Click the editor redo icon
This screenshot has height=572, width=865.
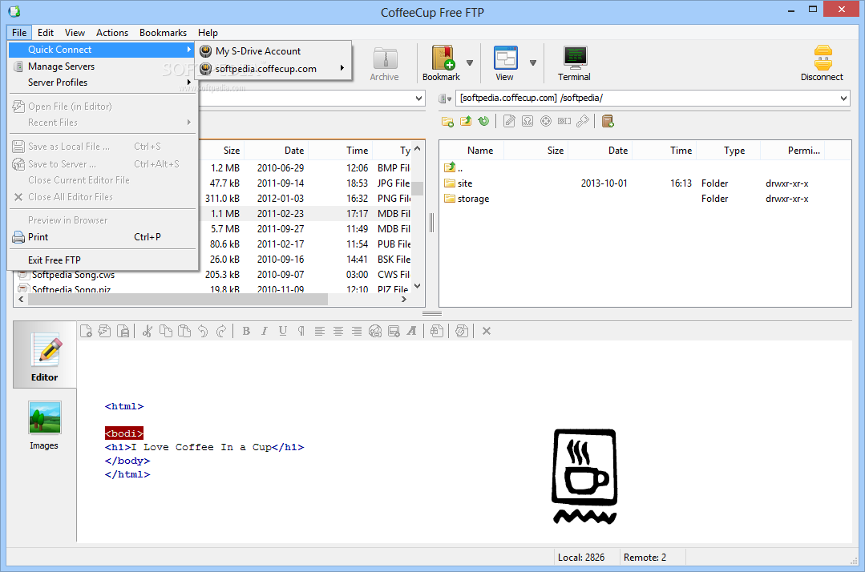(x=221, y=331)
